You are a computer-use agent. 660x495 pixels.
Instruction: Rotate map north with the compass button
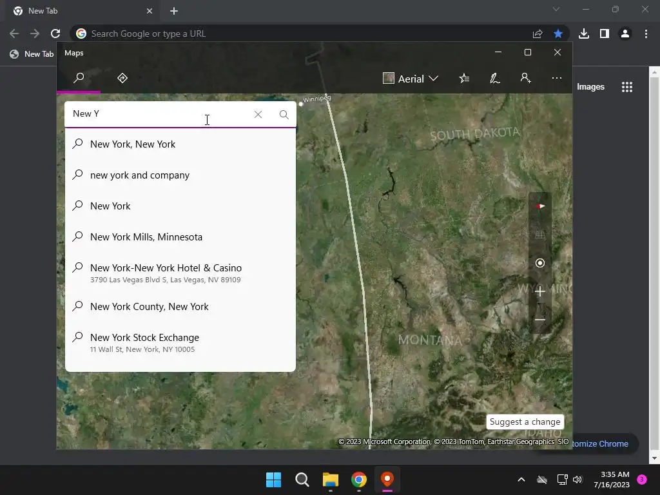(x=540, y=206)
